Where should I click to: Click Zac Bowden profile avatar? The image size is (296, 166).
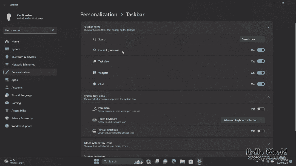pos(9,17)
